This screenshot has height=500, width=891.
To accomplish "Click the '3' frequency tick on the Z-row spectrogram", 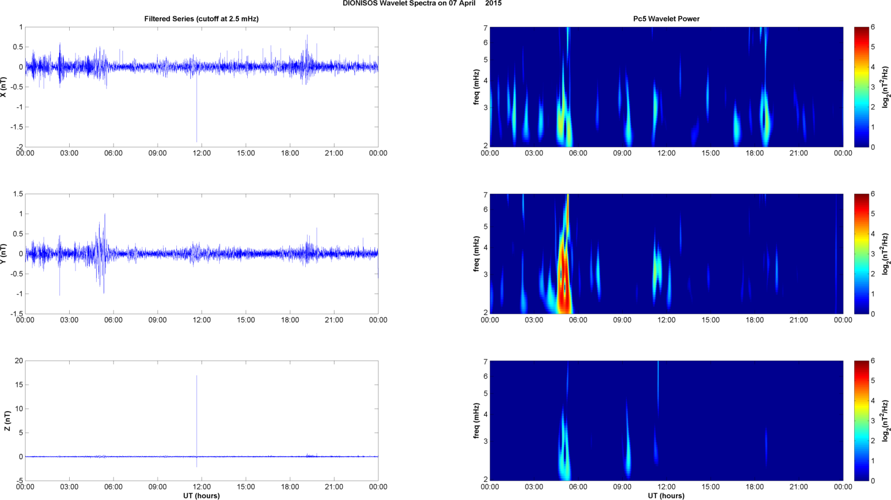I will pos(486,441).
